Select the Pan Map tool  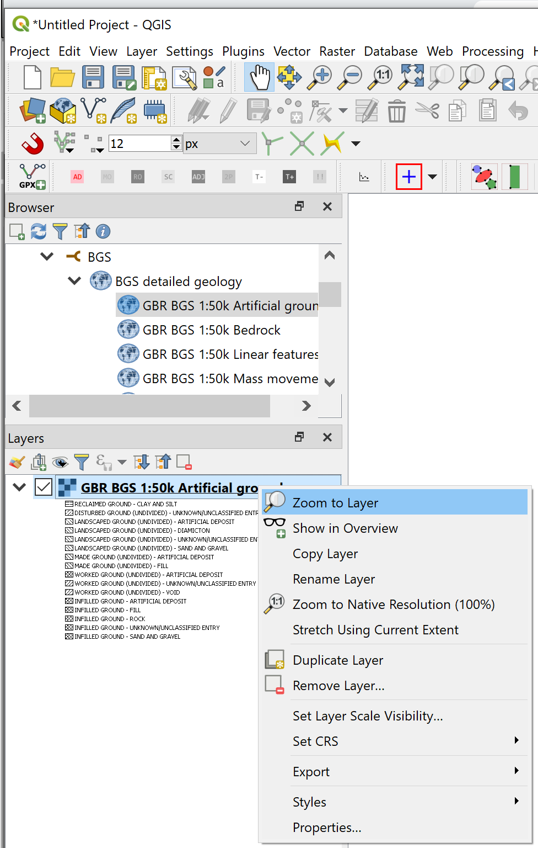[x=259, y=77]
